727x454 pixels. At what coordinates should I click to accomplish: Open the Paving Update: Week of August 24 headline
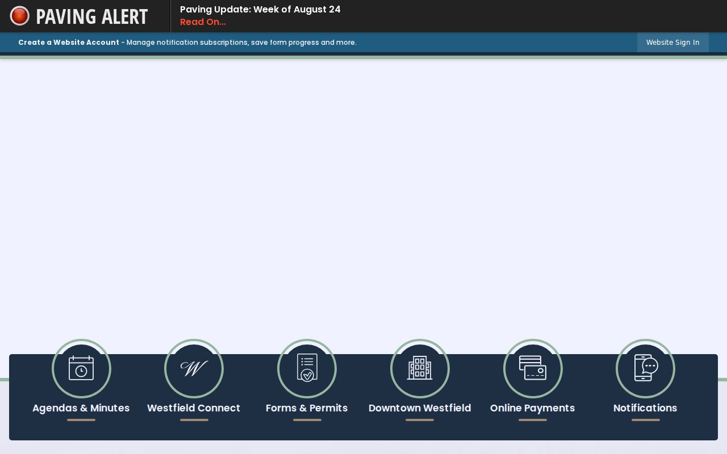click(260, 9)
